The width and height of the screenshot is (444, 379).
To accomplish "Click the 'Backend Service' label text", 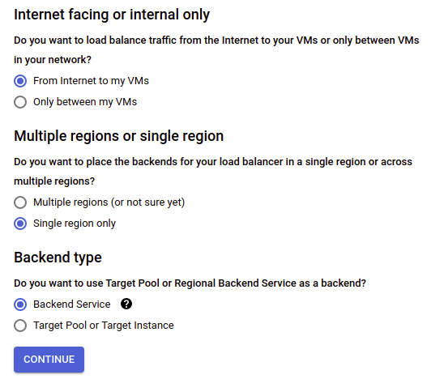I will [72, 304].
